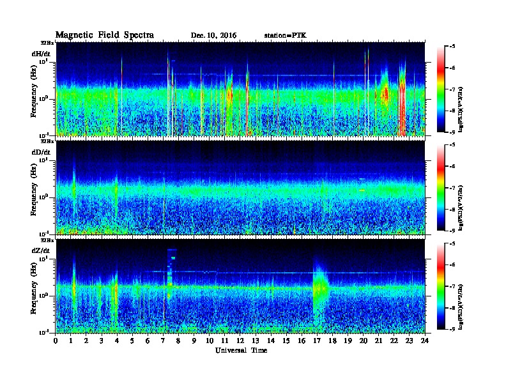This screenshot has width=506, height=391.
Task: Click the green burst near 17 UT in dZ/dt spectrogram
Action: click(320, 287)
